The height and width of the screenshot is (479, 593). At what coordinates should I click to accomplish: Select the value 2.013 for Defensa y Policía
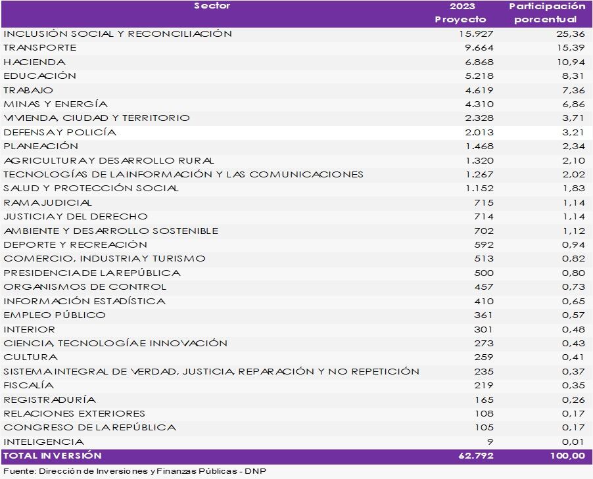(479, 132)
